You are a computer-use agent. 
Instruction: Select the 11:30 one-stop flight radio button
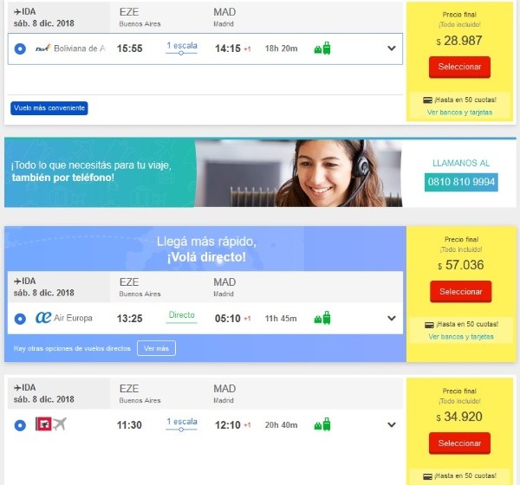click(20, 425)
